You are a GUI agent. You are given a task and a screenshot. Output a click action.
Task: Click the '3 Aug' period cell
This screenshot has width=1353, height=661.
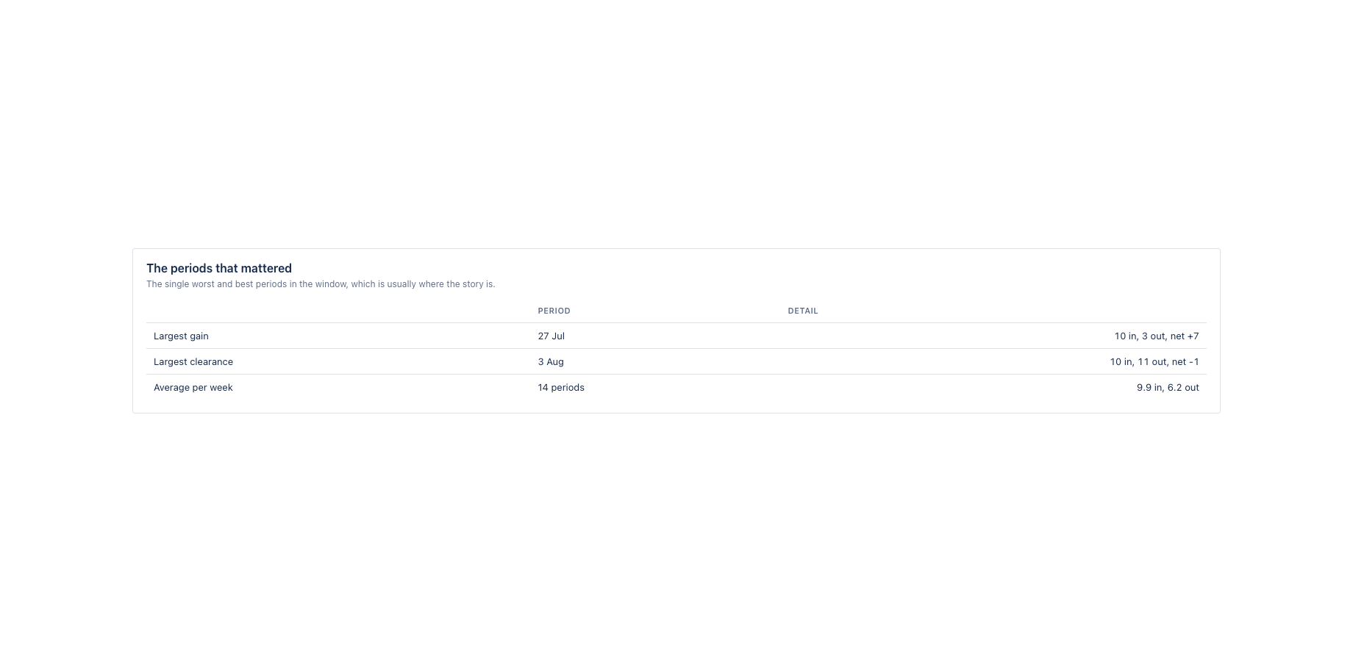[551, 362]
